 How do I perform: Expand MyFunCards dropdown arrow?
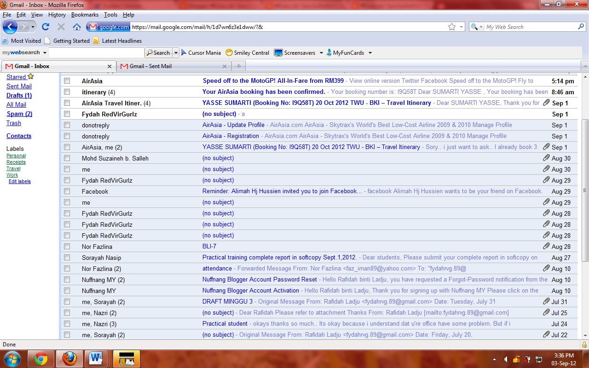(x=370, y=53)
